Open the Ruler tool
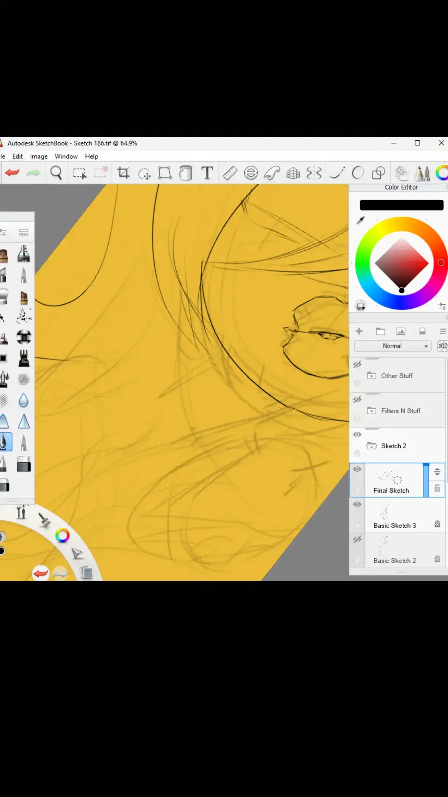Image resolution: width=448 pixels, height=797 pixels. (230, 173)
